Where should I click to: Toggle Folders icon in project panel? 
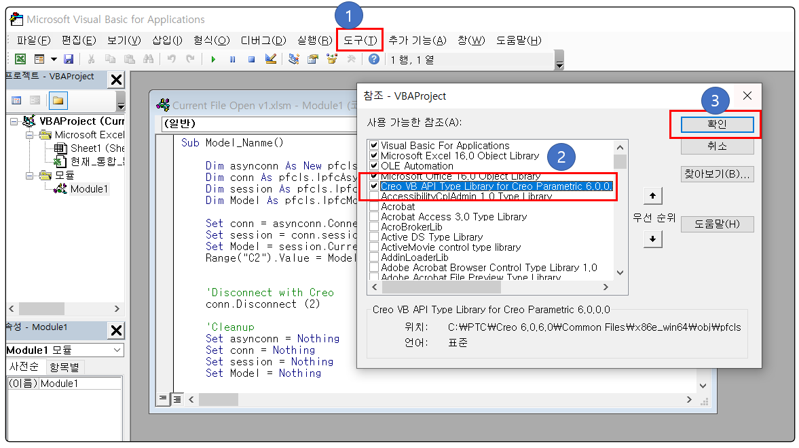pos(58,101)
